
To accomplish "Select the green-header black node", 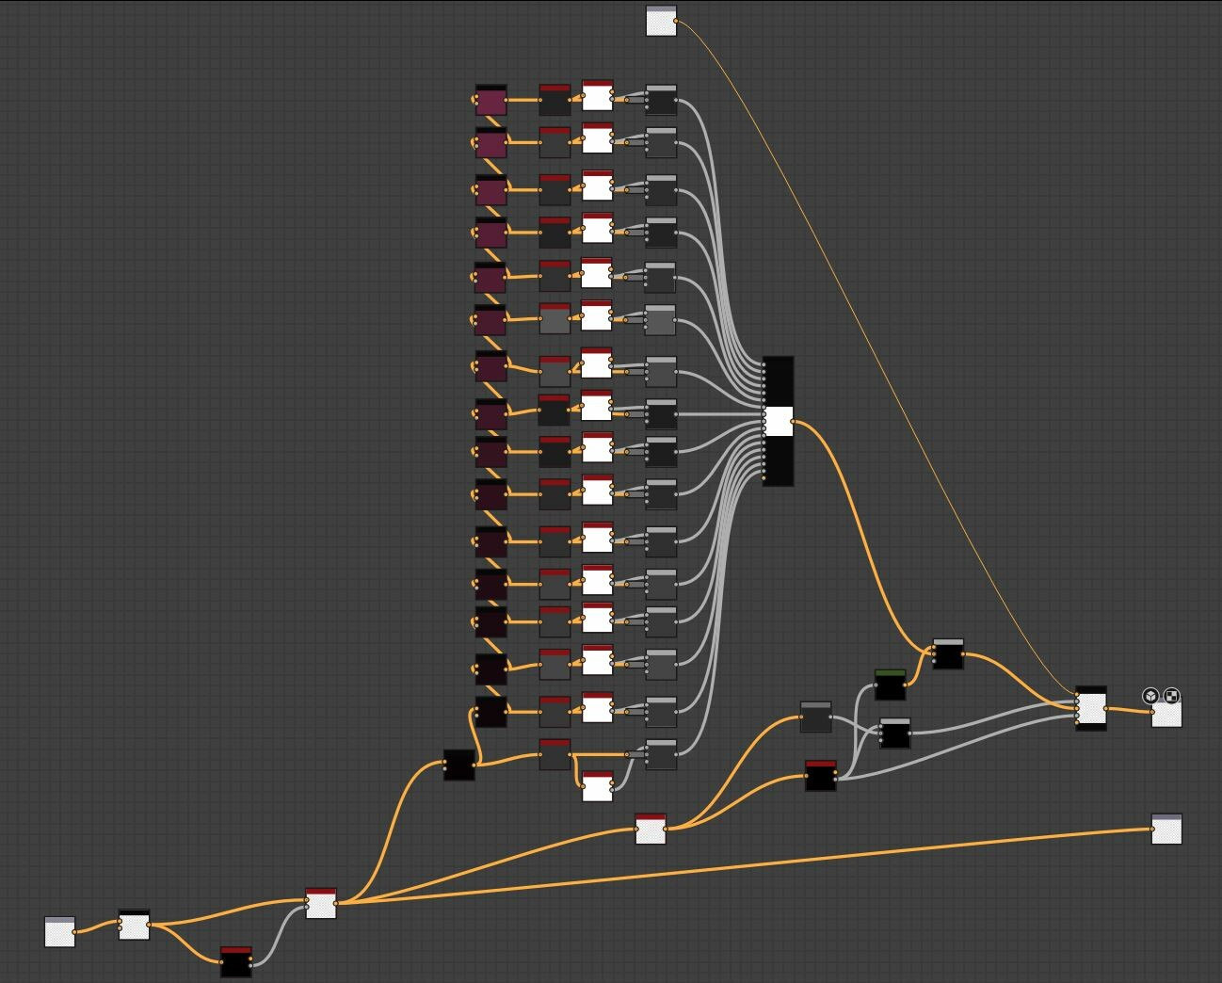I will tap(890, 685).
